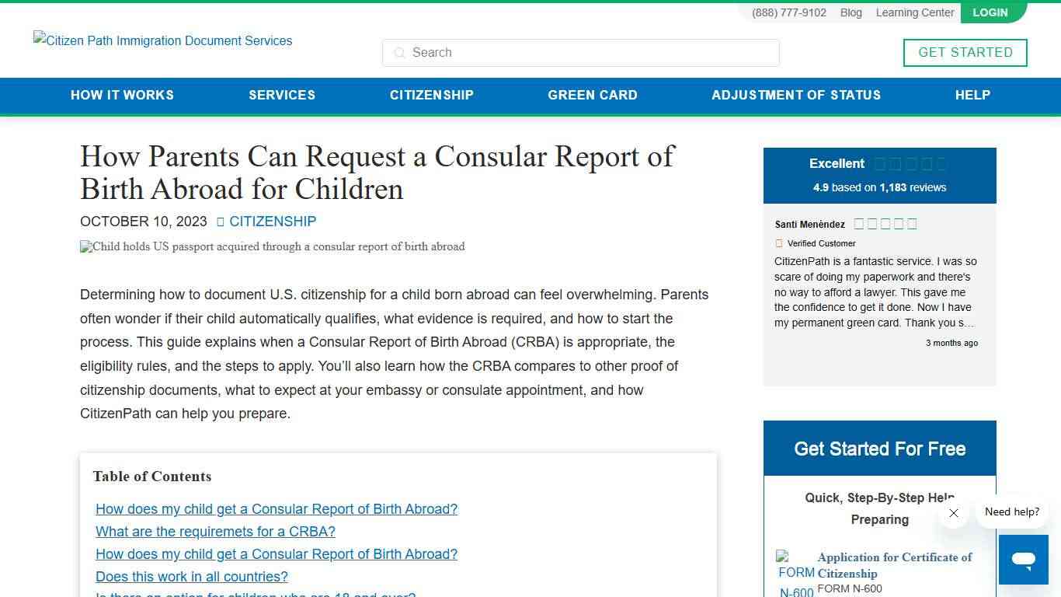Open live chat via the blue chat bubble
The image size is (1061, 597).
(1023, 559)
